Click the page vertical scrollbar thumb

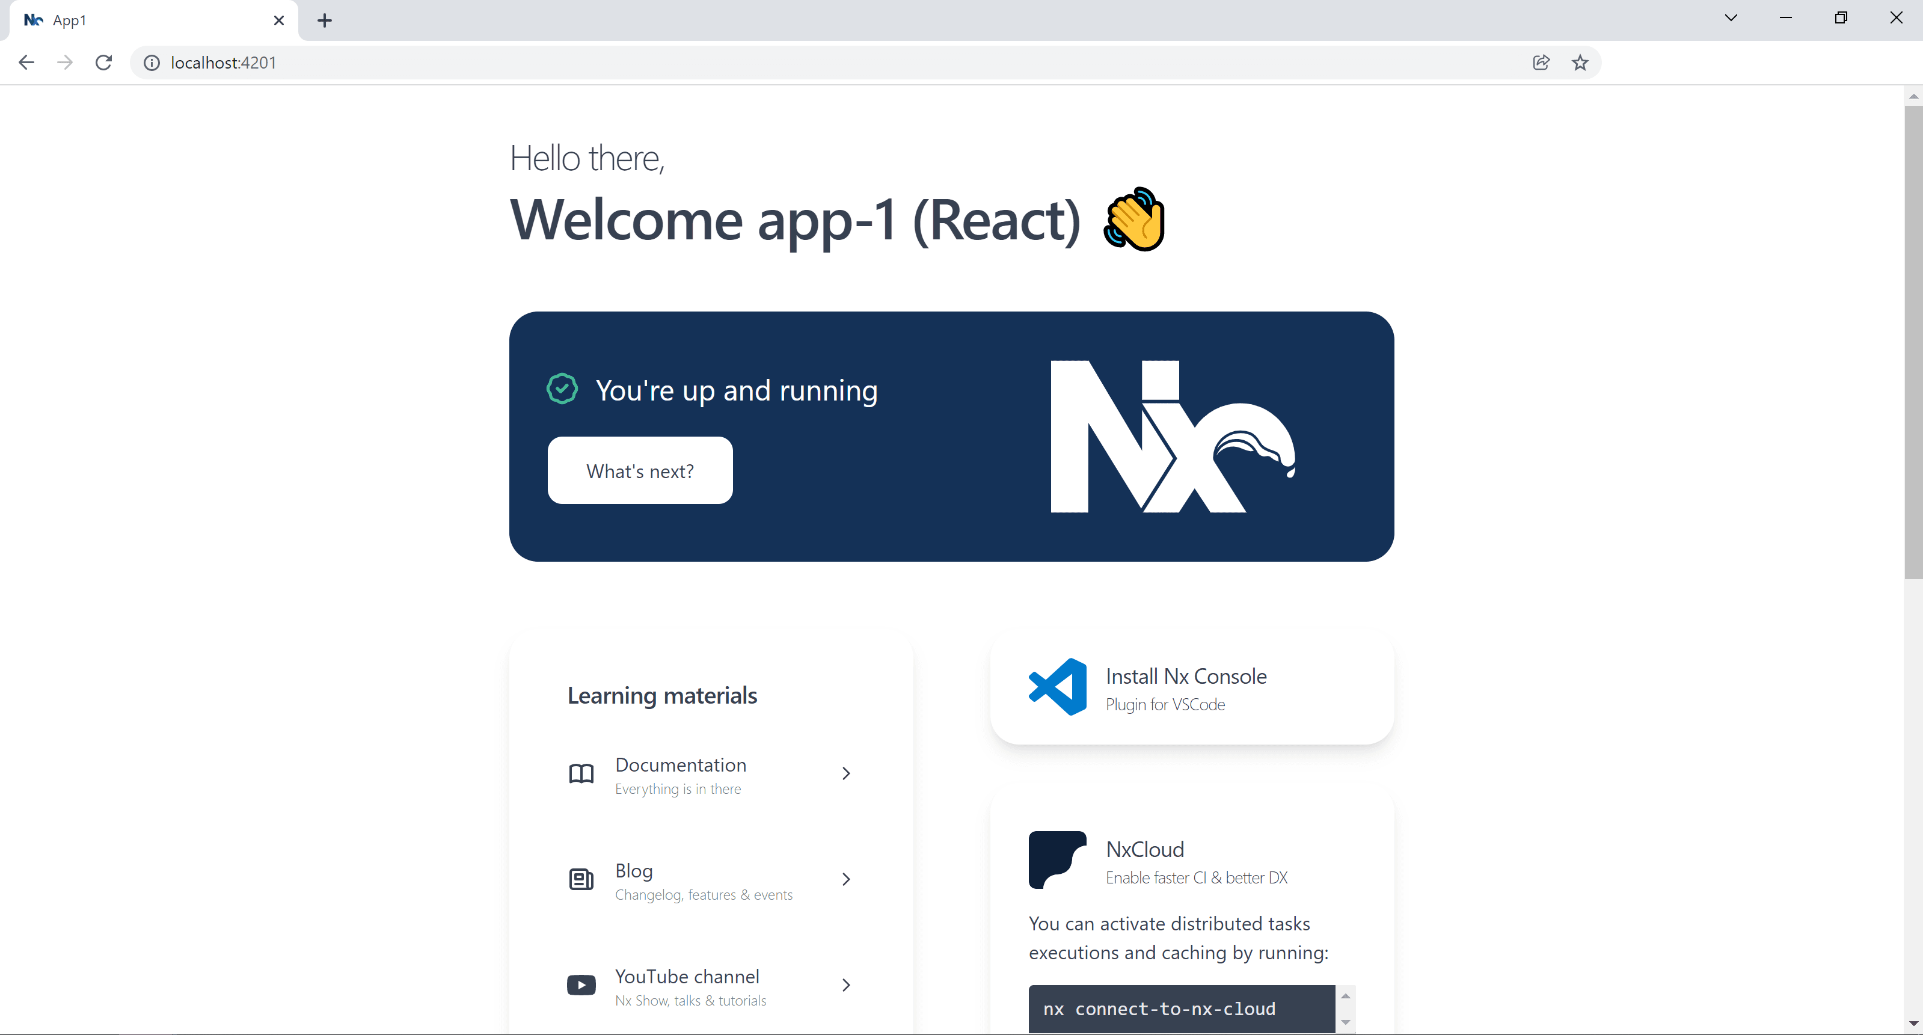click(1913, 342)
